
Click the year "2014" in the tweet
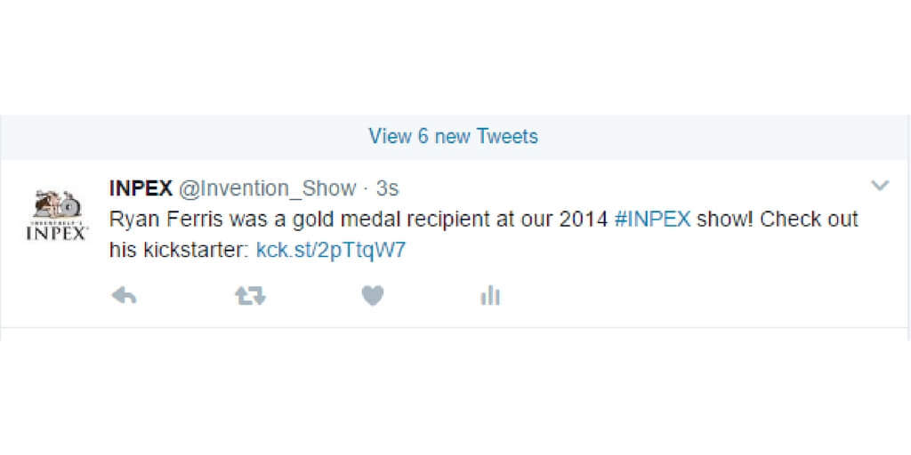pyautogui.click(x=584, y=220)
